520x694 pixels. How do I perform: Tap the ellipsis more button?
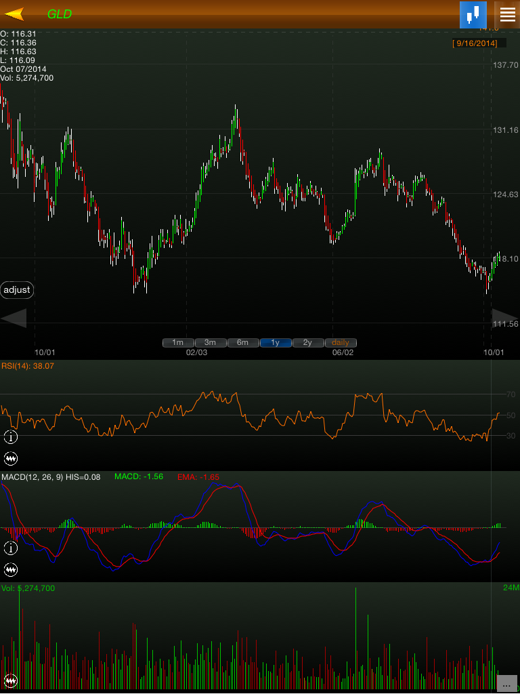pos(506,684)
